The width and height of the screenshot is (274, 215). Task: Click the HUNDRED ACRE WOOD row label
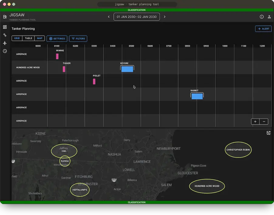[28, 68]
